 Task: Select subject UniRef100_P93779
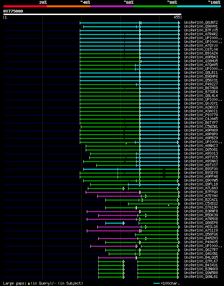[201, 115]
